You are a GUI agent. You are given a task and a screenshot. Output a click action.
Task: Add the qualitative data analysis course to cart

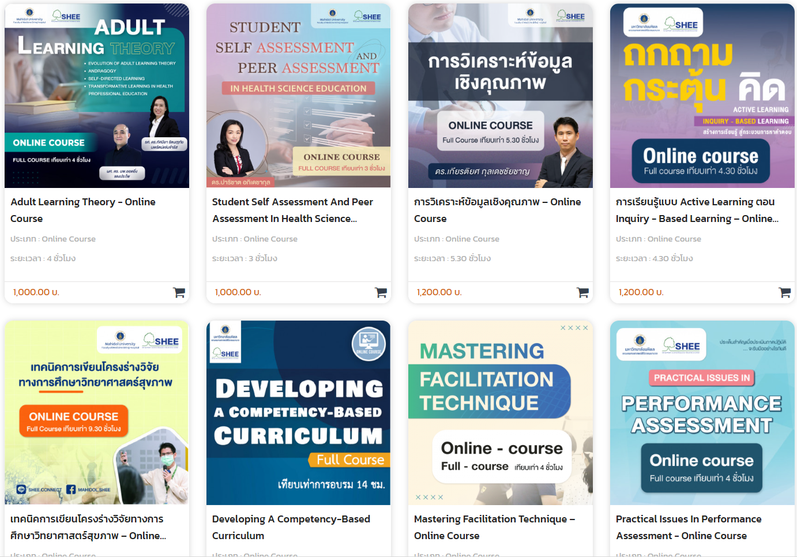pos(582,292)
